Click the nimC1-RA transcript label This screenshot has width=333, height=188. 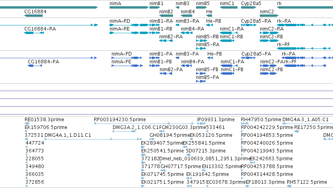(x=232, y=29)
